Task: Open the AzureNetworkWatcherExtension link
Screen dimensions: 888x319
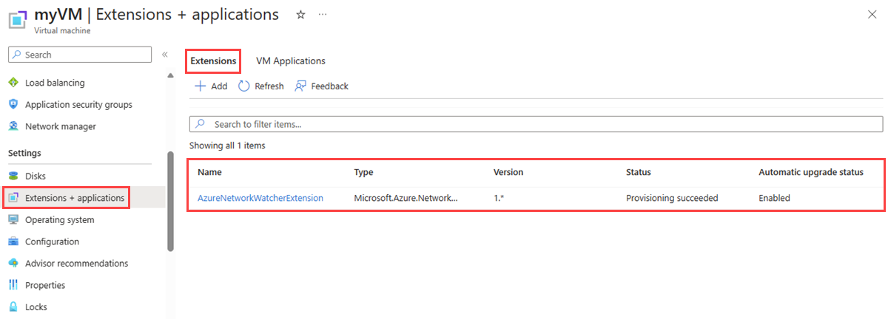Action: pyautogui.click(x=260, y=198)
